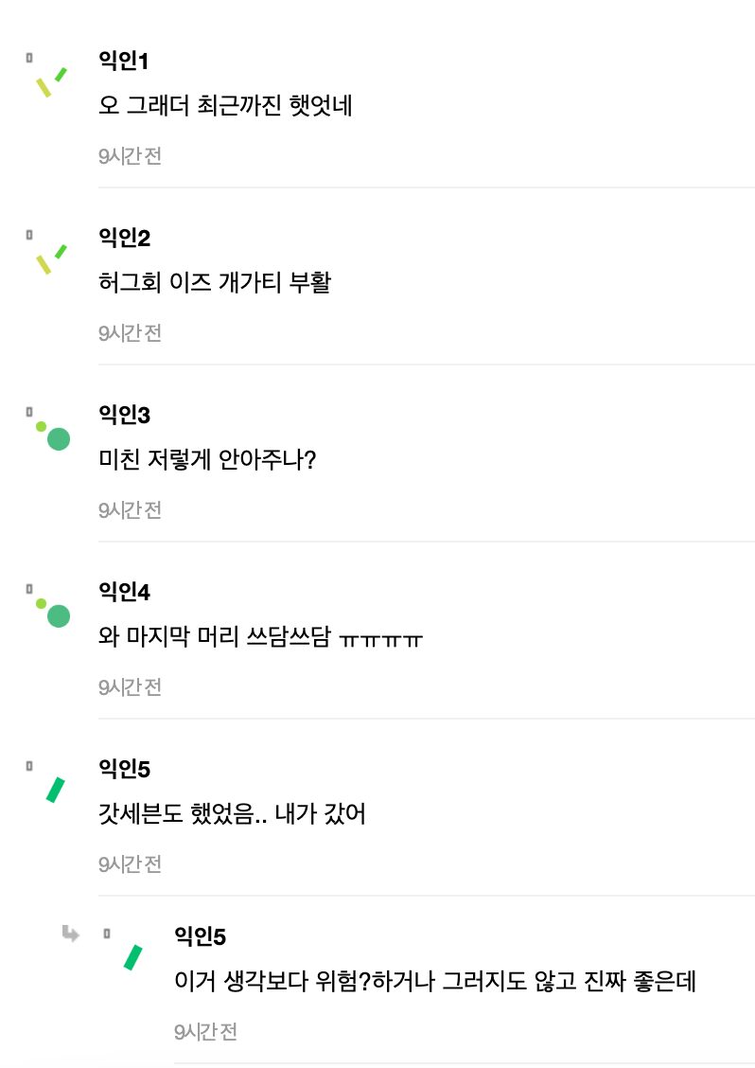
Task: Click the comment text 허그회 이즈 개가티 부활
Action: point(215,283)
